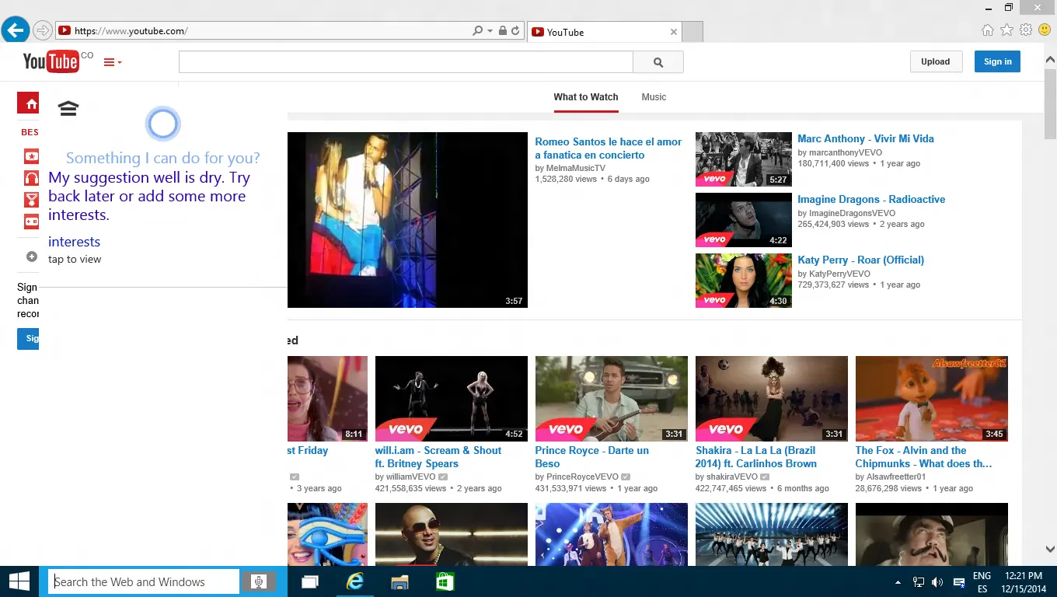Show hidden system tray icons

point(898,581)
